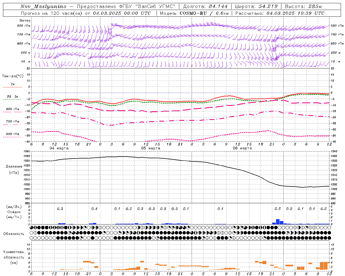The width and height of the screenshot is (345, 276).
Task: Click the "Тем-ра(°C)" temperature panel label
Action: point(13,76)
